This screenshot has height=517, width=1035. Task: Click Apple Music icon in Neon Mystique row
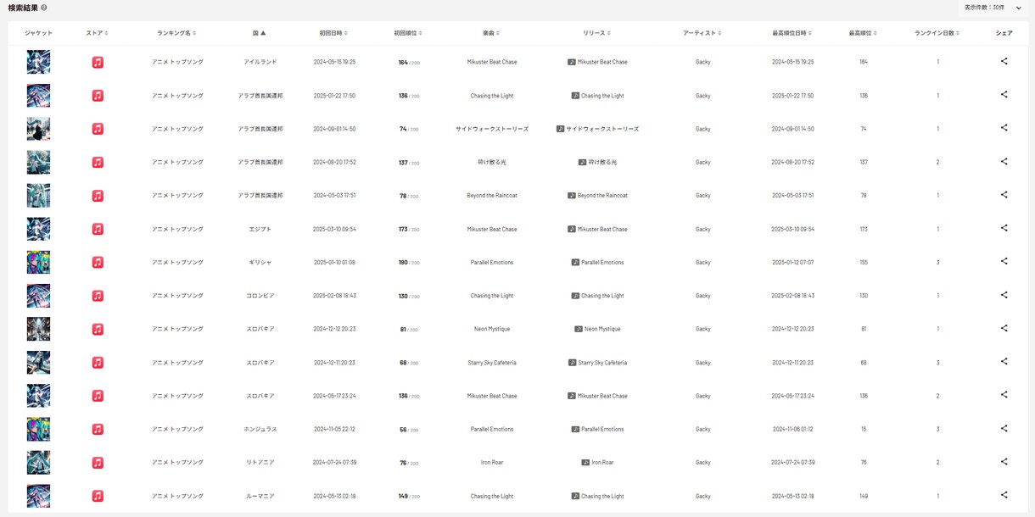[x=98, y=329]
